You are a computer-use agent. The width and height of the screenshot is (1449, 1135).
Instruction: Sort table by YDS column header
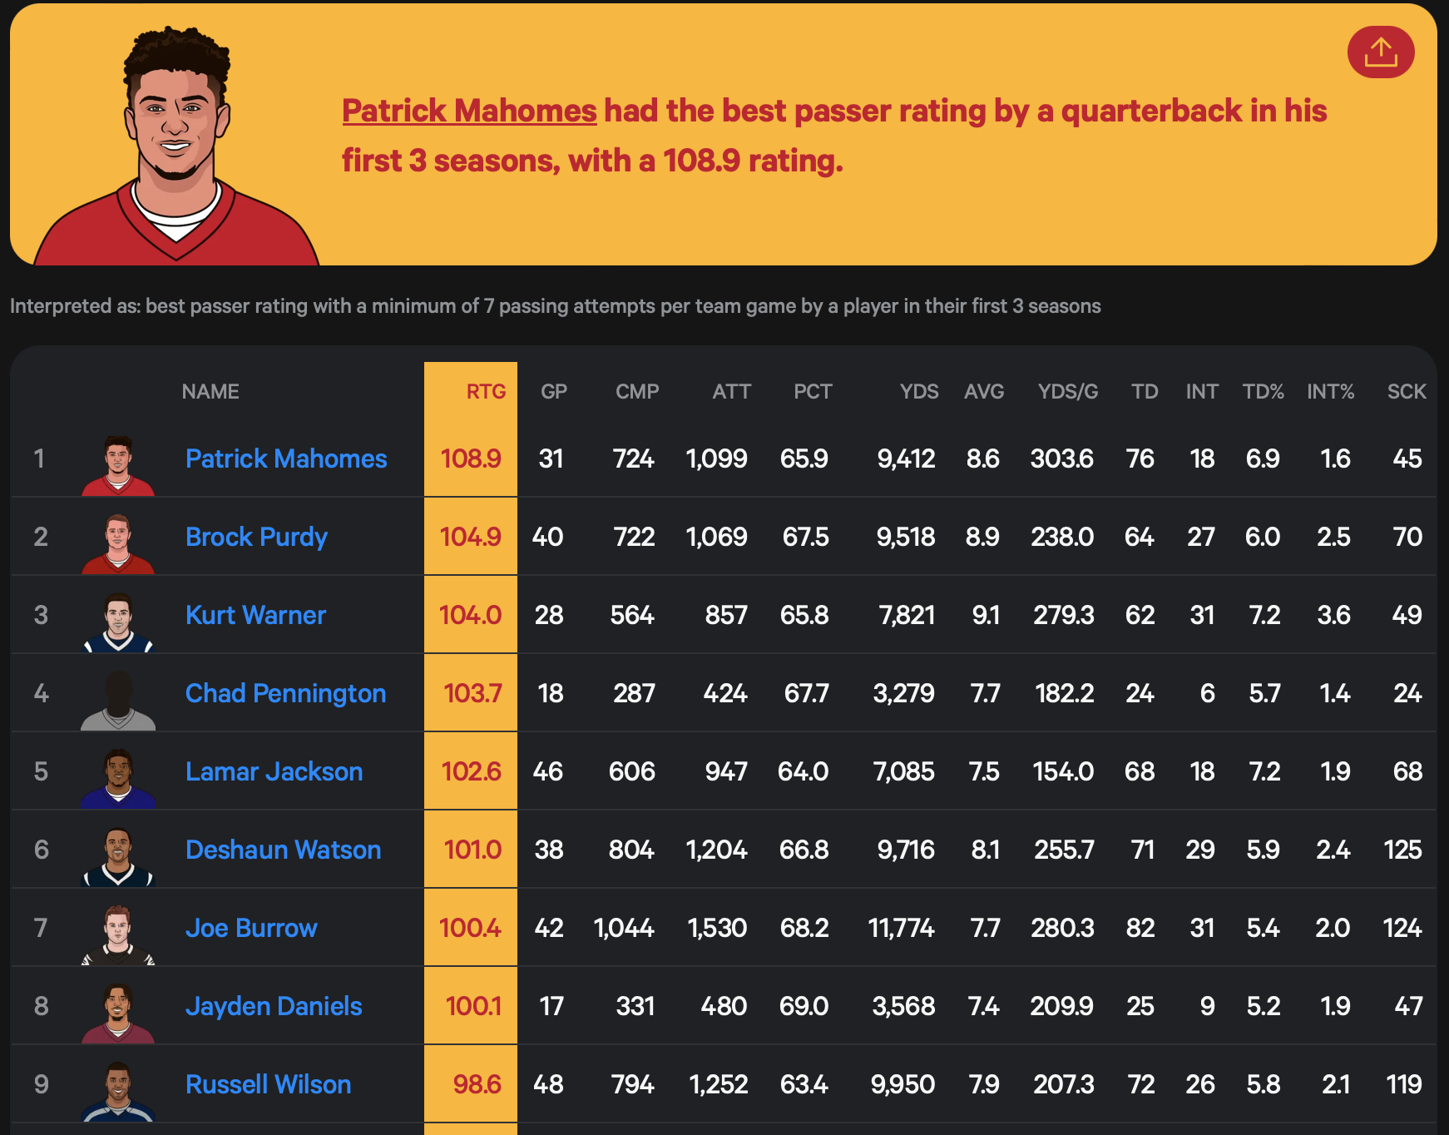coord(918,391)
